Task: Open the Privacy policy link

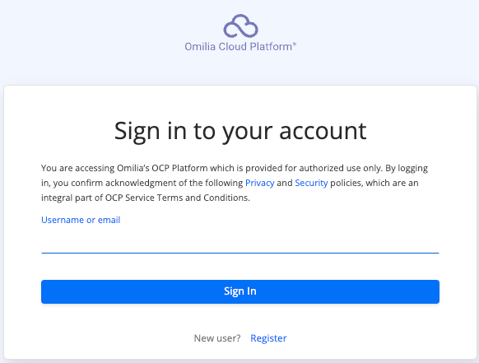Action: (x=259, y=183)
